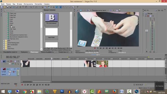Create a new project from toolbar
The width and height of the screenshot is (167, 94).
tap(2, 7)
